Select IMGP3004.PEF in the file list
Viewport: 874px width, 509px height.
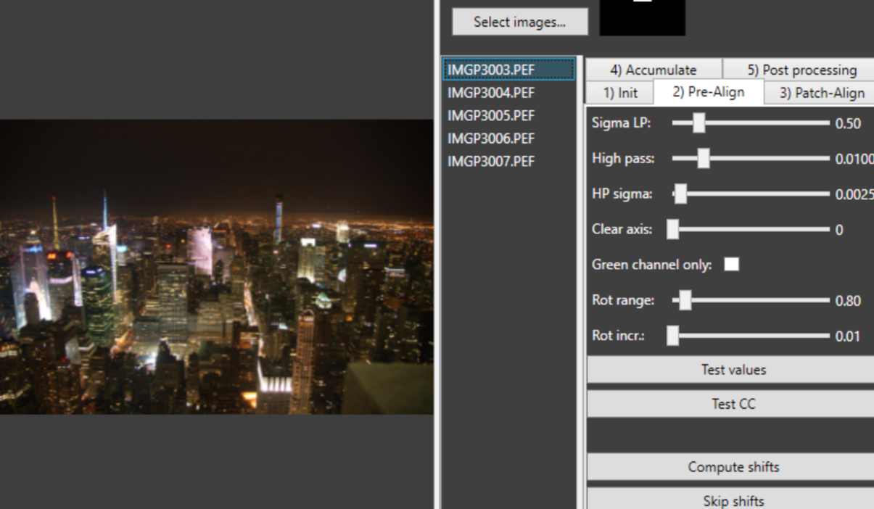click(491, 93)
